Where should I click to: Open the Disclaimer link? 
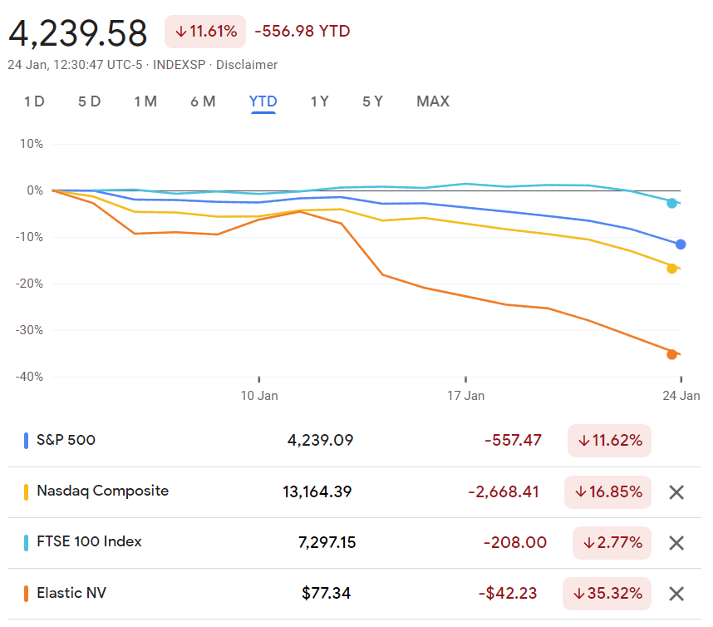[247, 65]
